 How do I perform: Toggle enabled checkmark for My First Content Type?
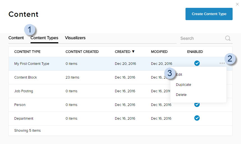click(x=197, y=63)
